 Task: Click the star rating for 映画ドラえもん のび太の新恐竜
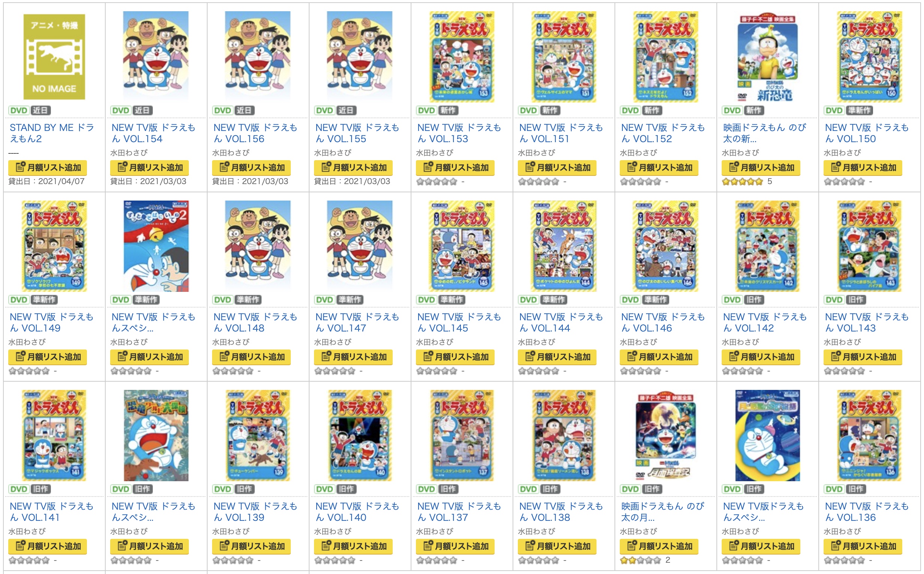742,182
